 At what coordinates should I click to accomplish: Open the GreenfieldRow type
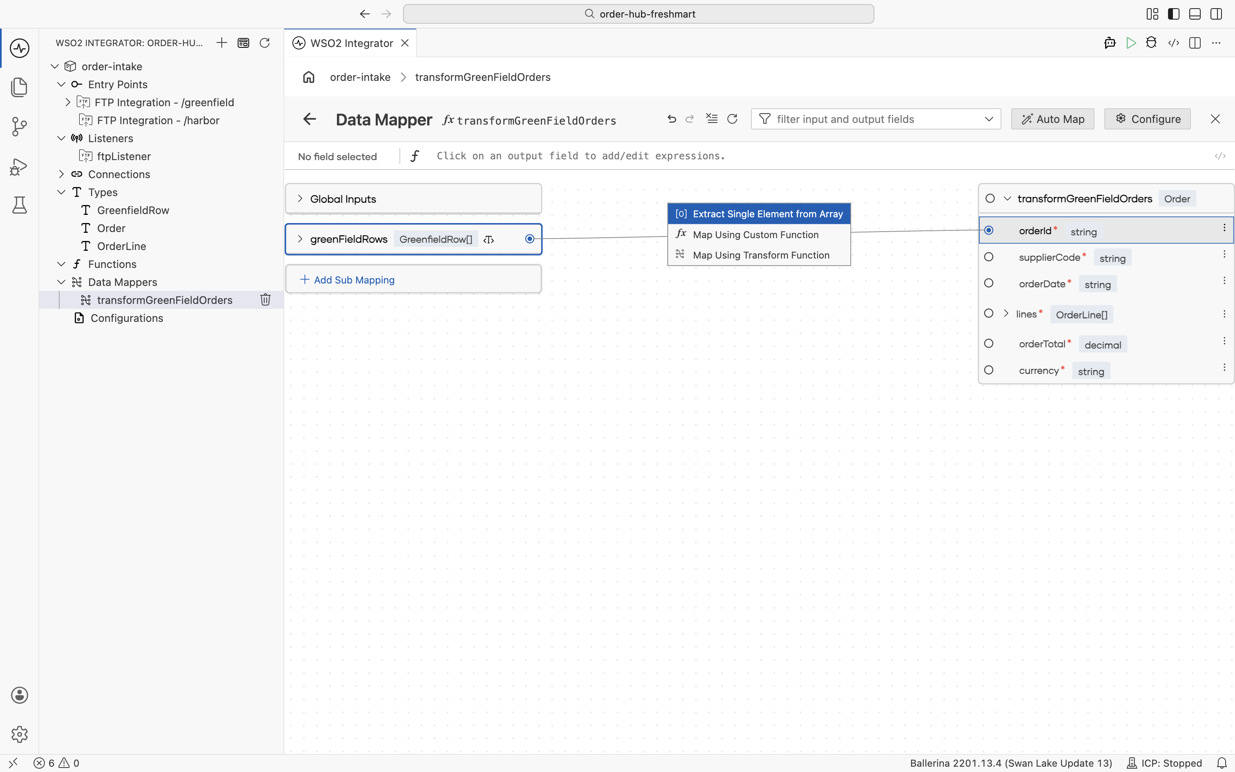pyautogui.click(x=133, y=210)
